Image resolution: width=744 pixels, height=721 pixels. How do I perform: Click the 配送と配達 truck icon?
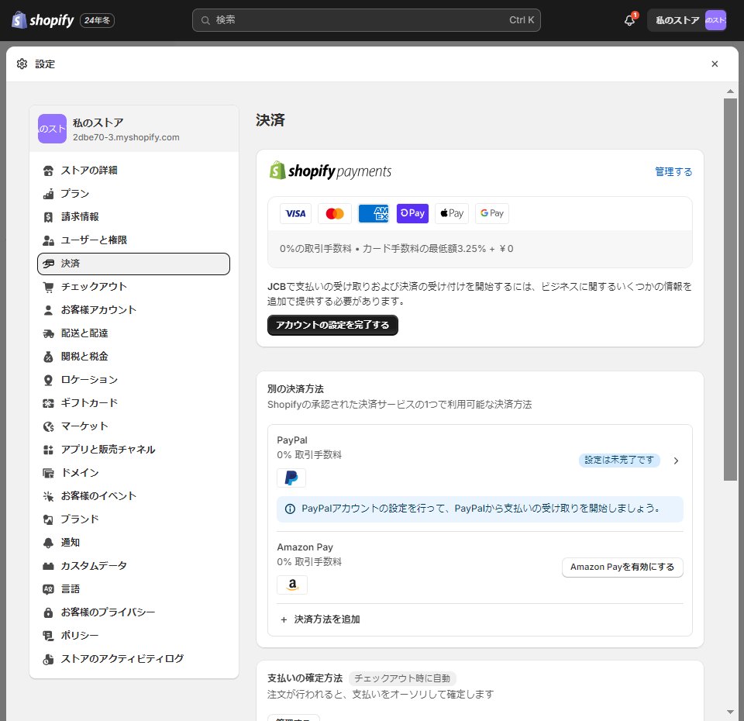tap(48, 333)
